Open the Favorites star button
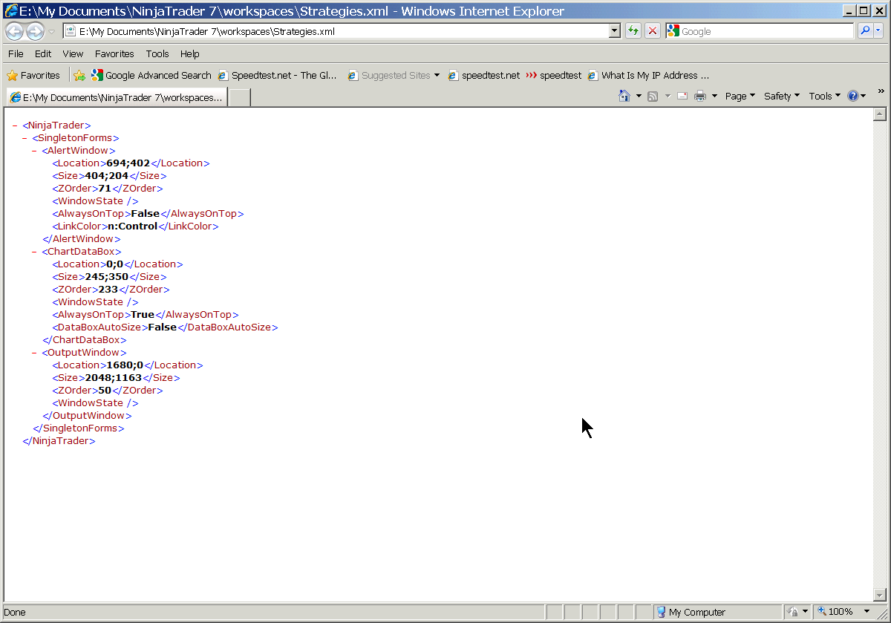 coord(33,75)
